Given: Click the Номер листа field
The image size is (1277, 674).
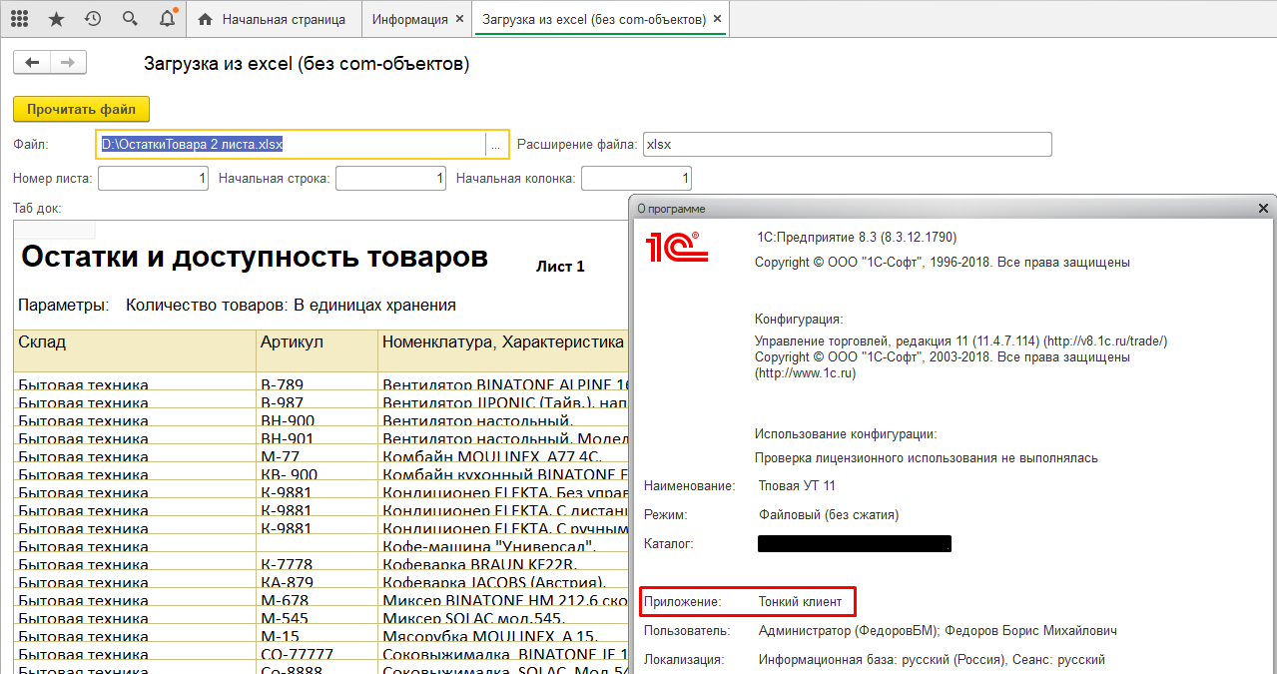Looking at the screenshot, I should (x=153, y=179).
